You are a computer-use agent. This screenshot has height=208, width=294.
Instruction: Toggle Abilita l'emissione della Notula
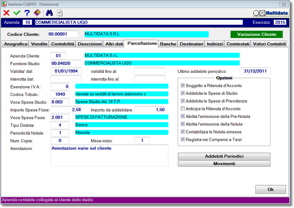point(183,124)
